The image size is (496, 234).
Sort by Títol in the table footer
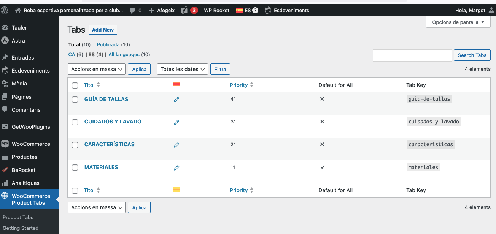coord(92,190)
